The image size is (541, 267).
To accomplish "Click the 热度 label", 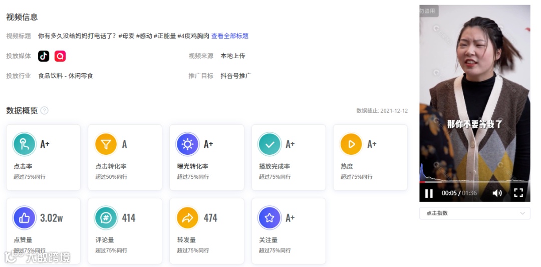I will click(x=347, y=166).
